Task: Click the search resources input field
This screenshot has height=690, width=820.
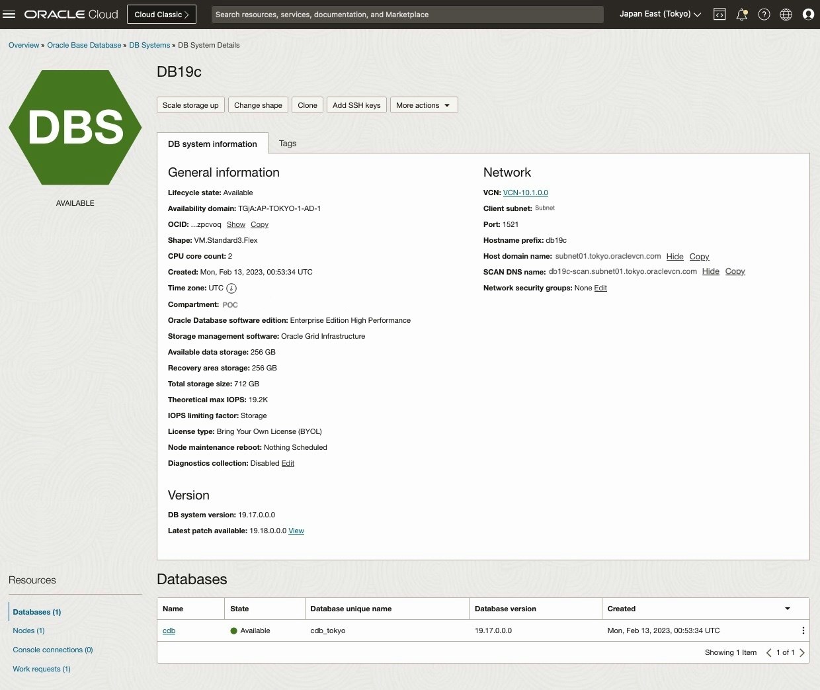Action: [x=407, y=15]
